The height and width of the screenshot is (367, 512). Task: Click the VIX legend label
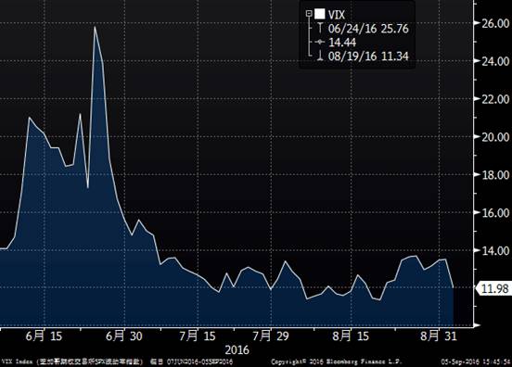tap(337, 15)
